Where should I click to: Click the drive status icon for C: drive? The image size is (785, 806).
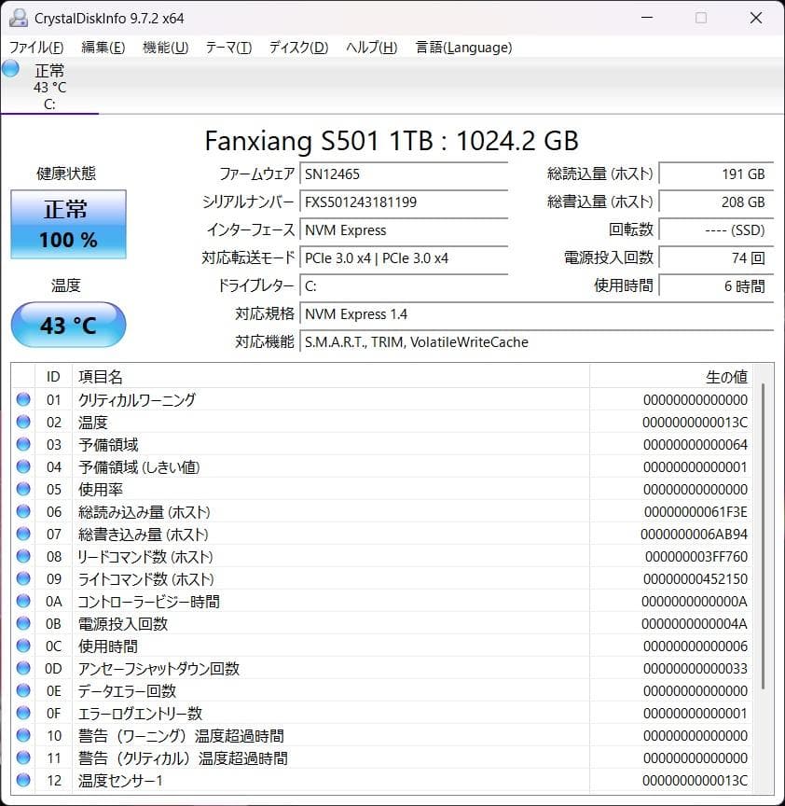click(x=9, y=68)
